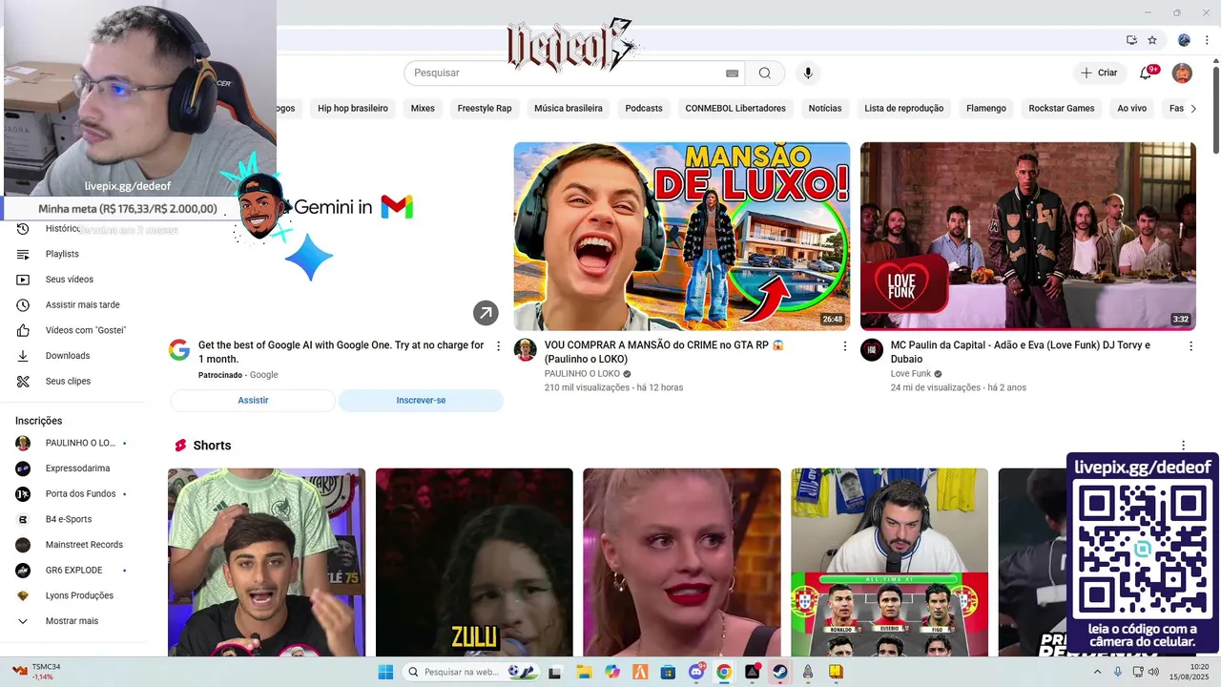Open Love Funk channel avatar under video
The image size is (1221, 687).
pyautogui.click(x=872, y=349)
